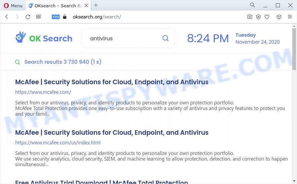Click the scrollbar down arrow

294,181
